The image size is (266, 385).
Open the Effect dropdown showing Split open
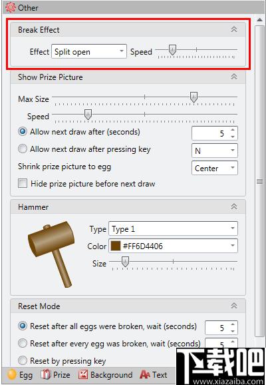click(89, 51)
